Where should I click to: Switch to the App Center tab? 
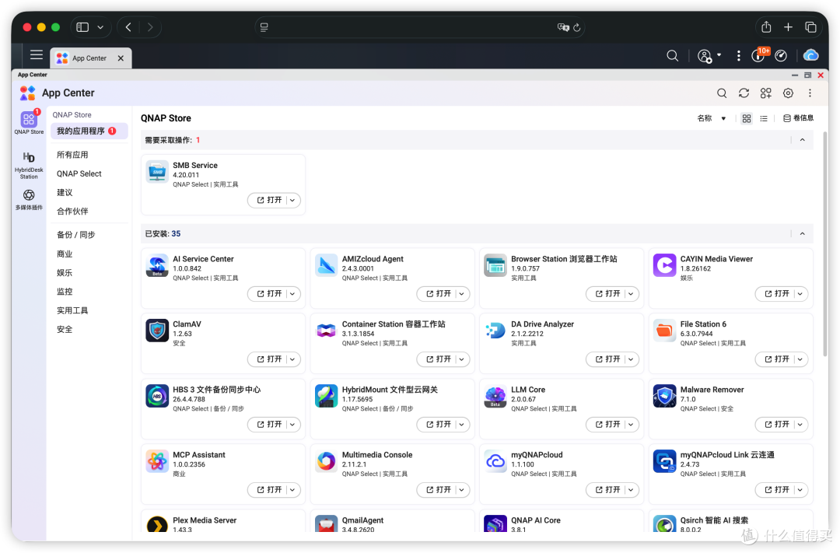(x=90, y=58)
